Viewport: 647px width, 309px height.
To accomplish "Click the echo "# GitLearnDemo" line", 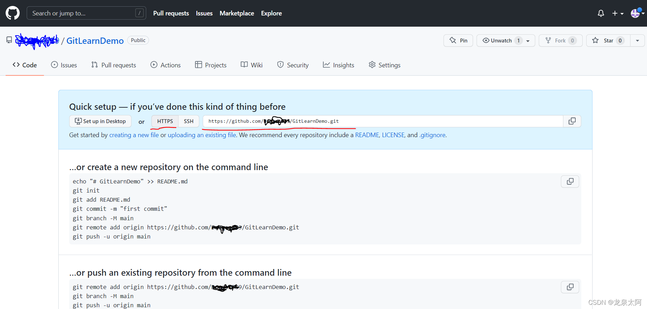I will (x=130, y=181).
